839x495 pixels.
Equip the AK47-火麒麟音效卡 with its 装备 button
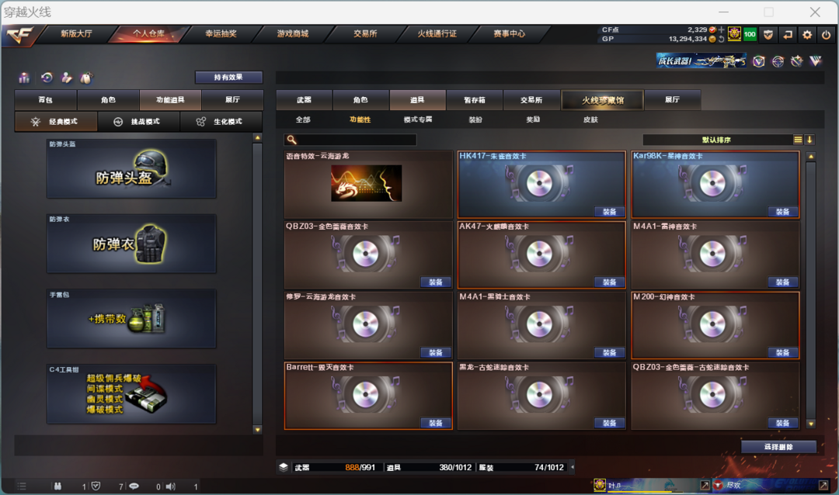click(x=610, y=282)
